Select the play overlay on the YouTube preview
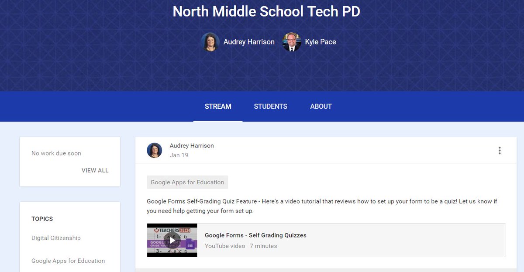The height and width of the screenshot is (272, 524). [x=172, y=240]
